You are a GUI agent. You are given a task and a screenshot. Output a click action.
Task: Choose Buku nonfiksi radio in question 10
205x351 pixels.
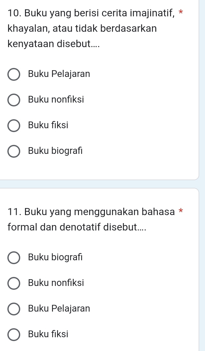pos(13,100)
